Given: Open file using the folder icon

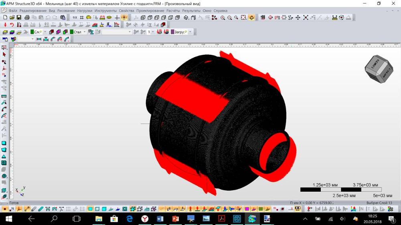Looking at the screenshot, I should pos(12,18).
